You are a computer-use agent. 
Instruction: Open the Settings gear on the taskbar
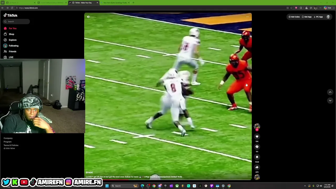(x=223, y=186)
